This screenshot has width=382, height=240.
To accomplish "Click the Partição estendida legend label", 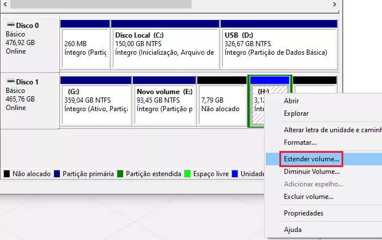I will (x=153, y=174).
